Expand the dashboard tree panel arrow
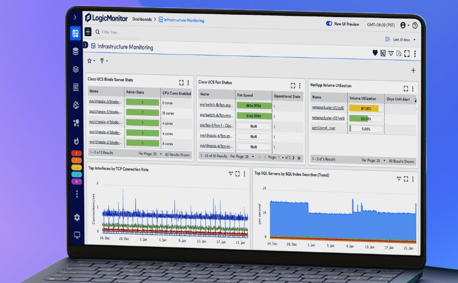The image size is (458, 283). point(85,45)
